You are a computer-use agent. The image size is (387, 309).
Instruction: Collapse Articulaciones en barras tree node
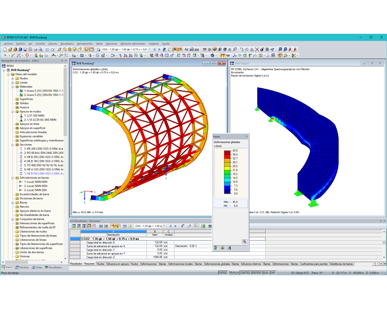[x=12, y=178]
